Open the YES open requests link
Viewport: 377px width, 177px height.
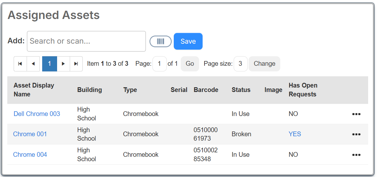point(295,134)
